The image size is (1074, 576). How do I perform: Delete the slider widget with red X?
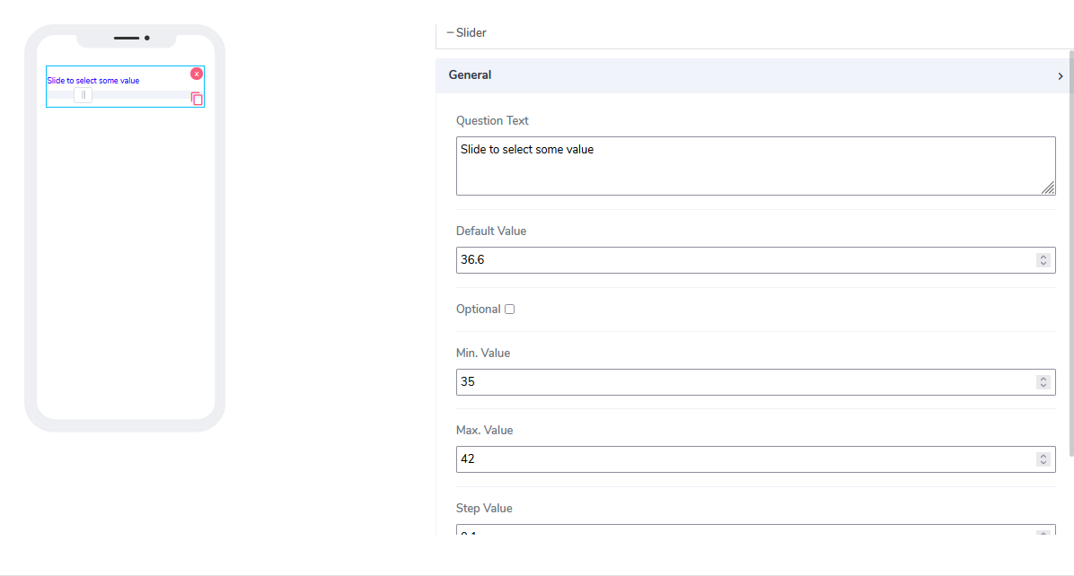tap(197, 74)
